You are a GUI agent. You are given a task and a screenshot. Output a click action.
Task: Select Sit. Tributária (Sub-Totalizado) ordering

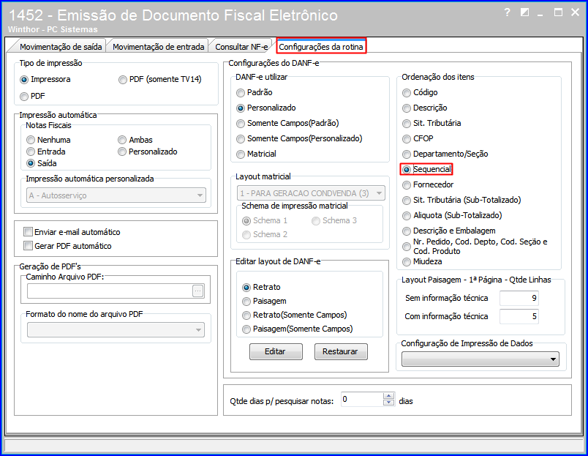(461, 200)
